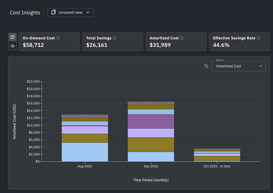The width and height of the screenshot is (273, 193).
Task: Click the large olive segment in Sep 2026 bar
Action: click(151, 145)
